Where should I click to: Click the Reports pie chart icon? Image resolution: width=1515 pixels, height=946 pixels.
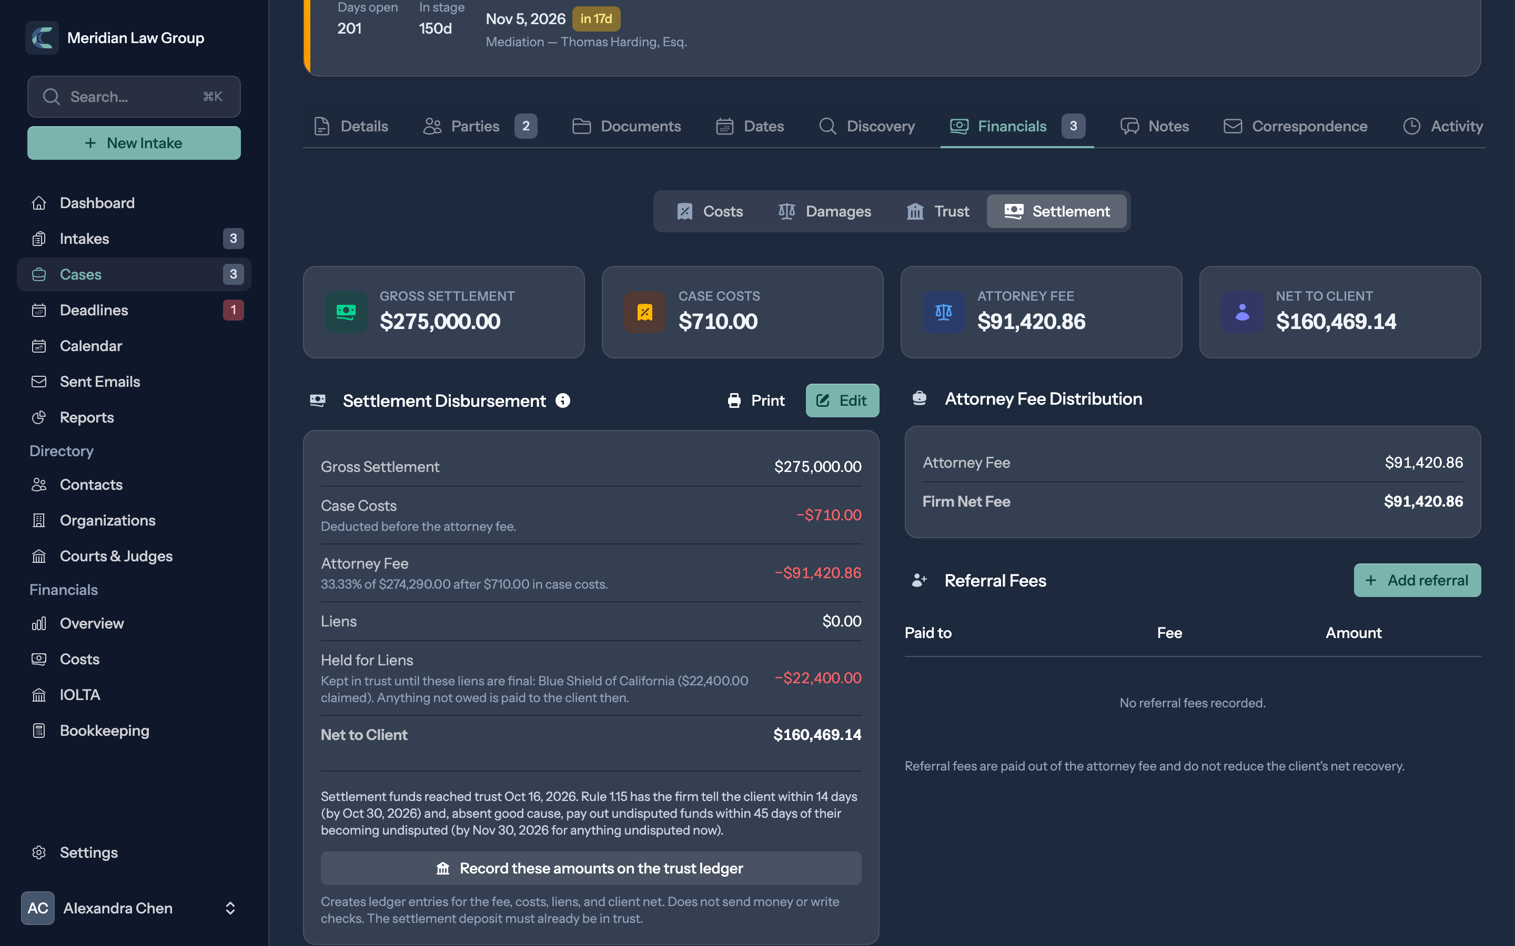click(x=39, y=417)
